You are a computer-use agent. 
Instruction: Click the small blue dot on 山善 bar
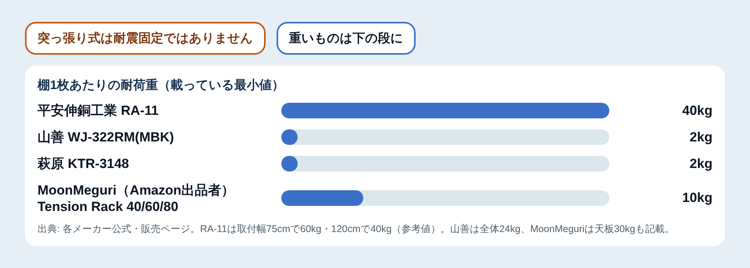click(289, 137)
